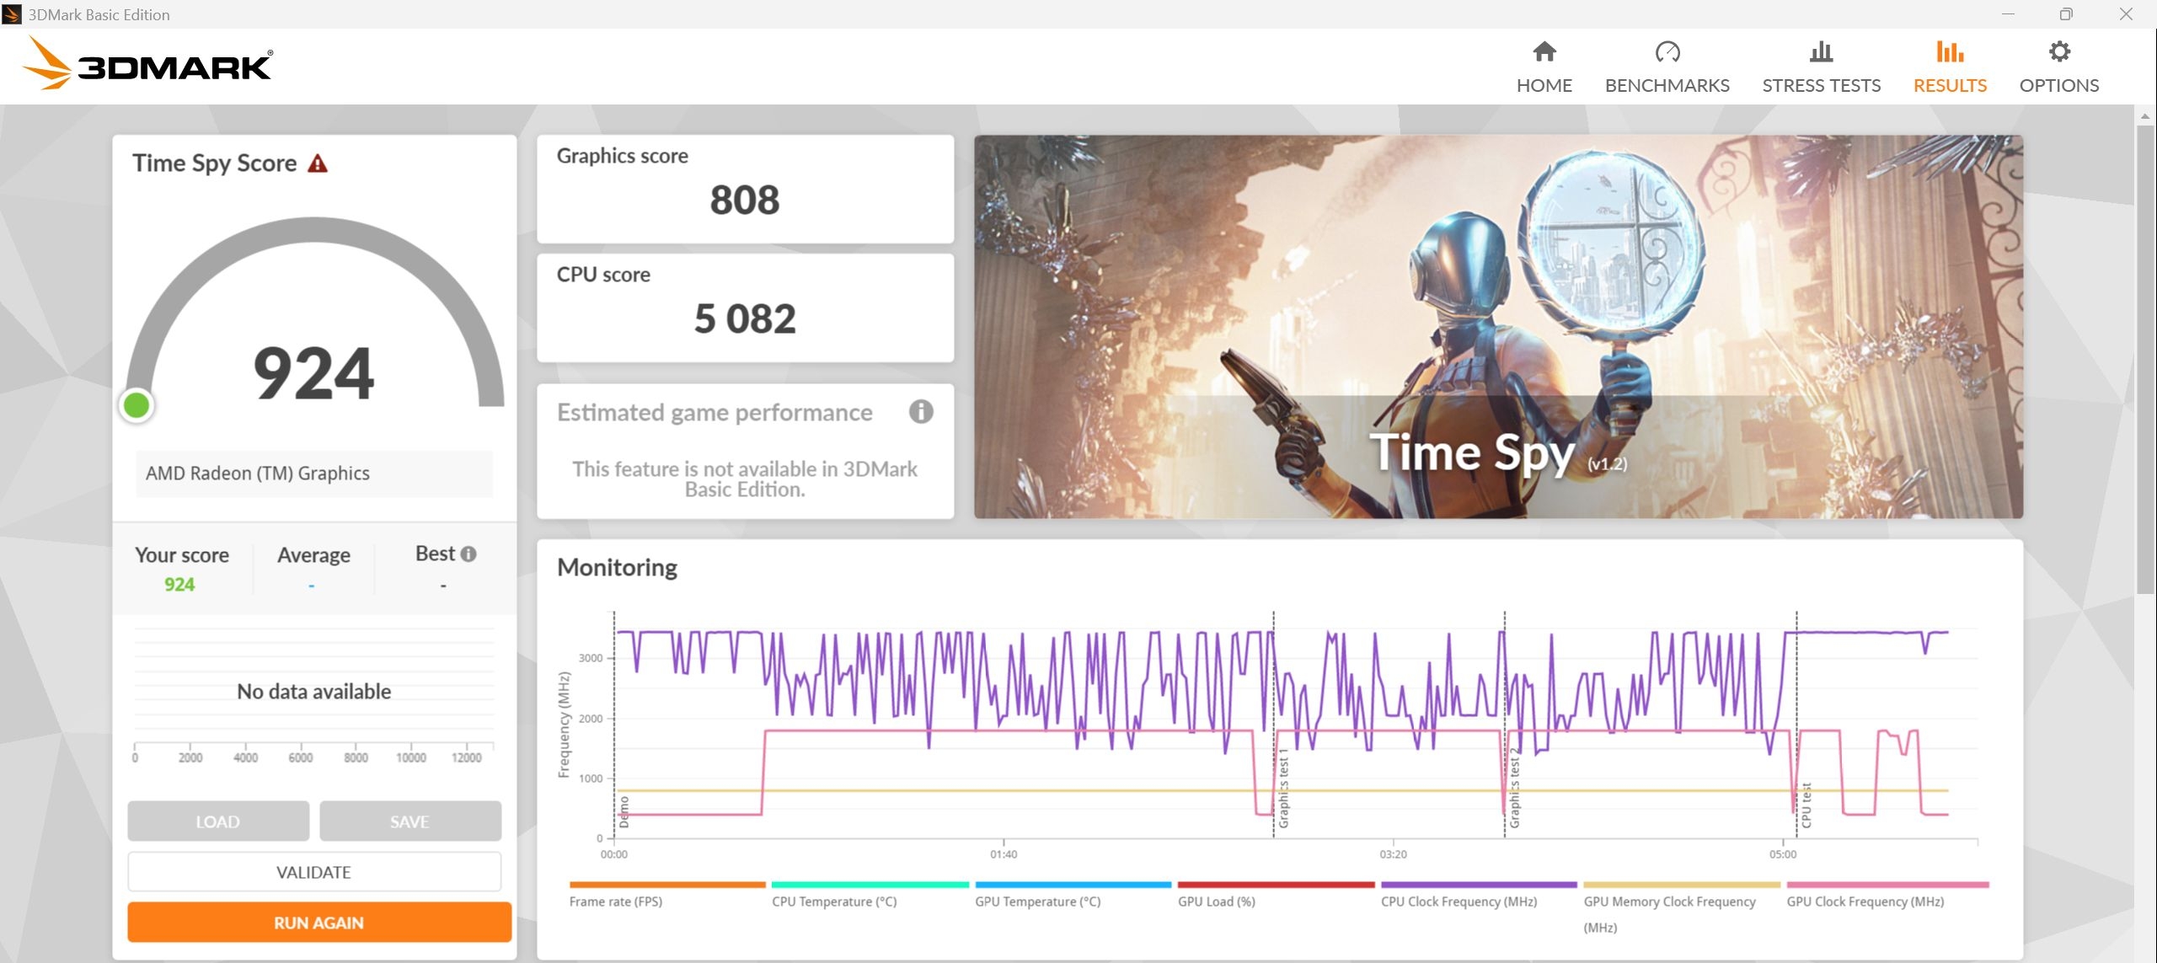Click the vertical scrollbar thumb
The width and height of the screenshot is (2157, 963).
coord(2145,358)
